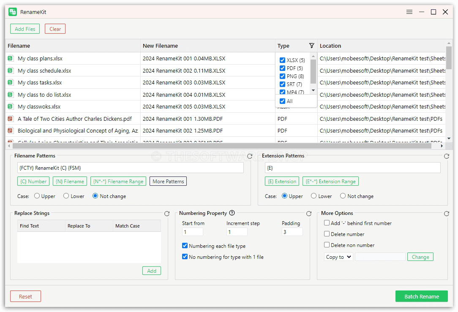Insert the {E*-*} Extension Range pattern
This screenshot has height=312, width=458.
click(x=330, y=181)
